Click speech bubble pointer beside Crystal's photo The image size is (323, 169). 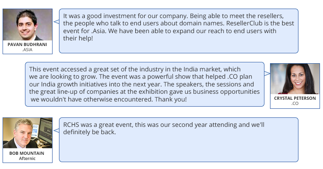[x=267, y=74]
